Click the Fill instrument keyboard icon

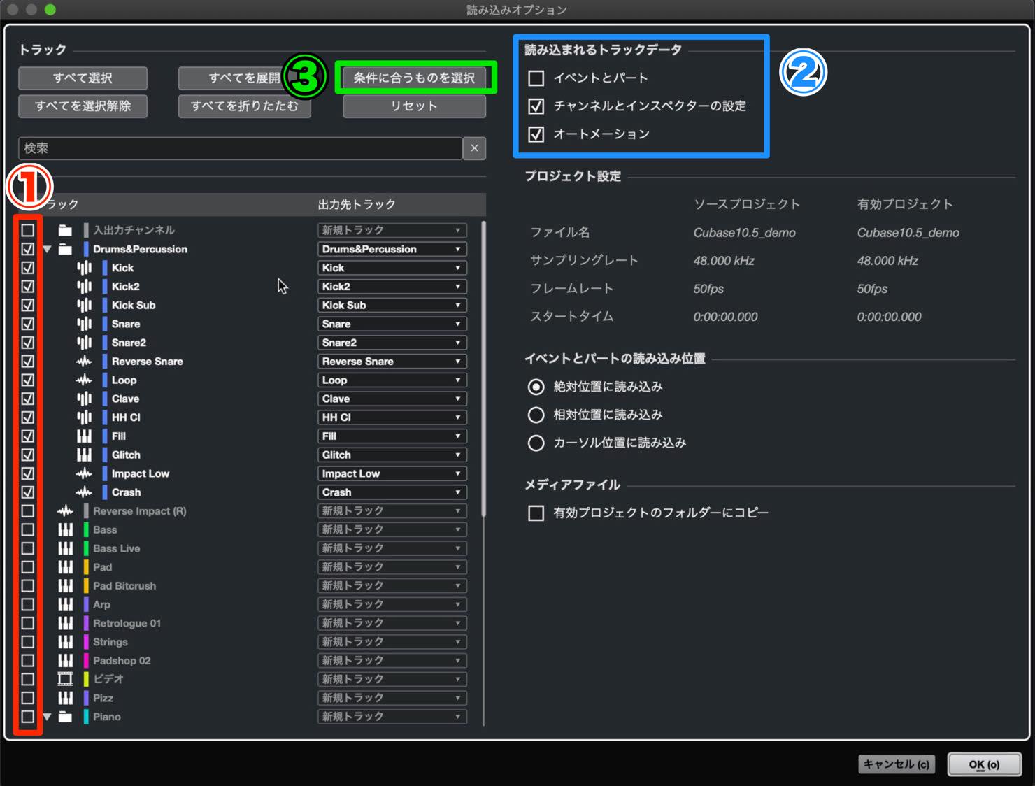pos(84,436)
